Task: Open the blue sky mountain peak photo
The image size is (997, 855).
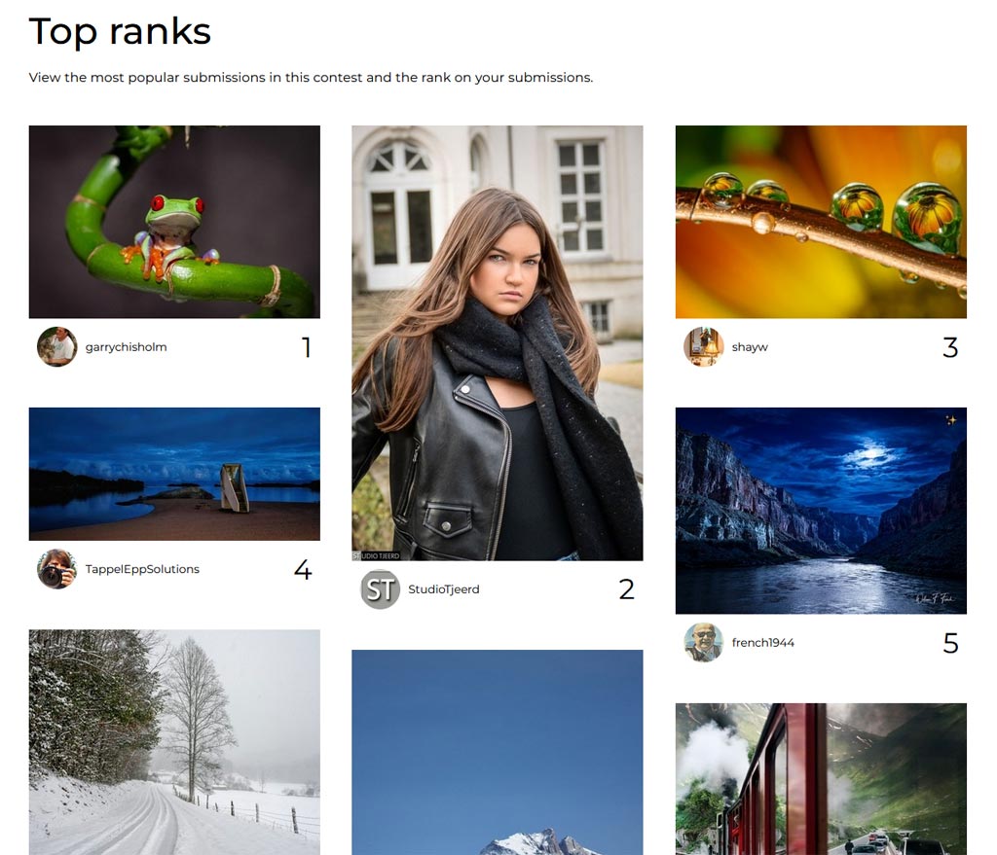Action: click(x=498, y=752)
